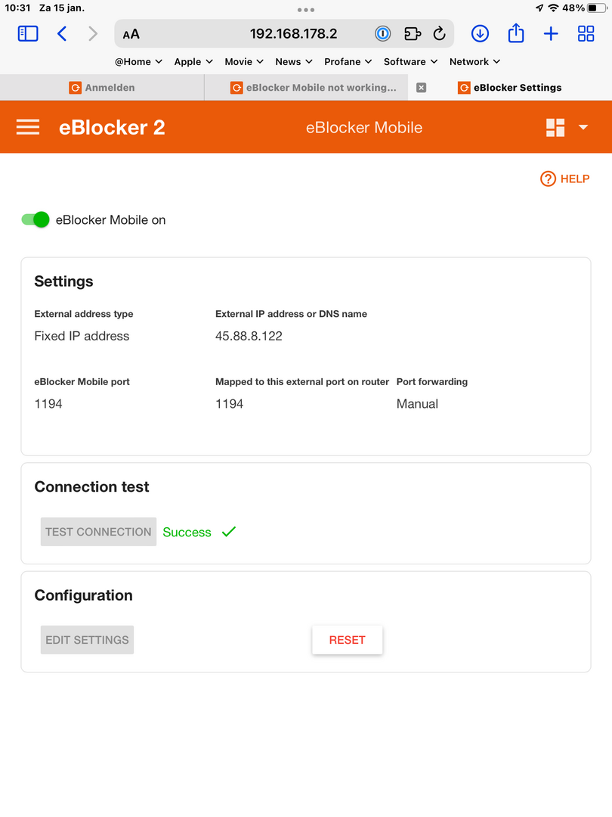Open the eBlocker hamburger menu
Image resolution: width=612 pixels, height=817 pixels.
[28, 127]
